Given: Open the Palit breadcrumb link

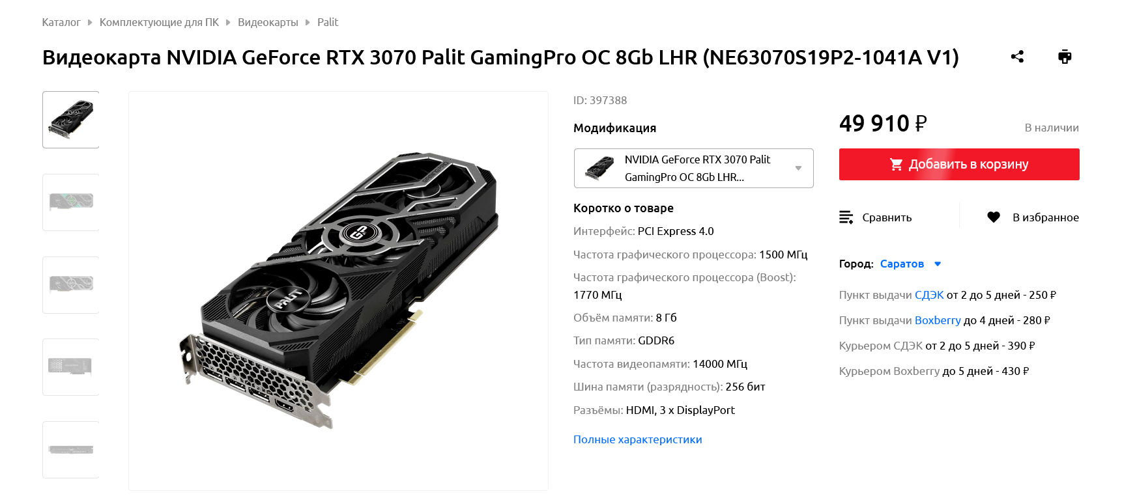Looking at the screenshot, I should (328, 22).
